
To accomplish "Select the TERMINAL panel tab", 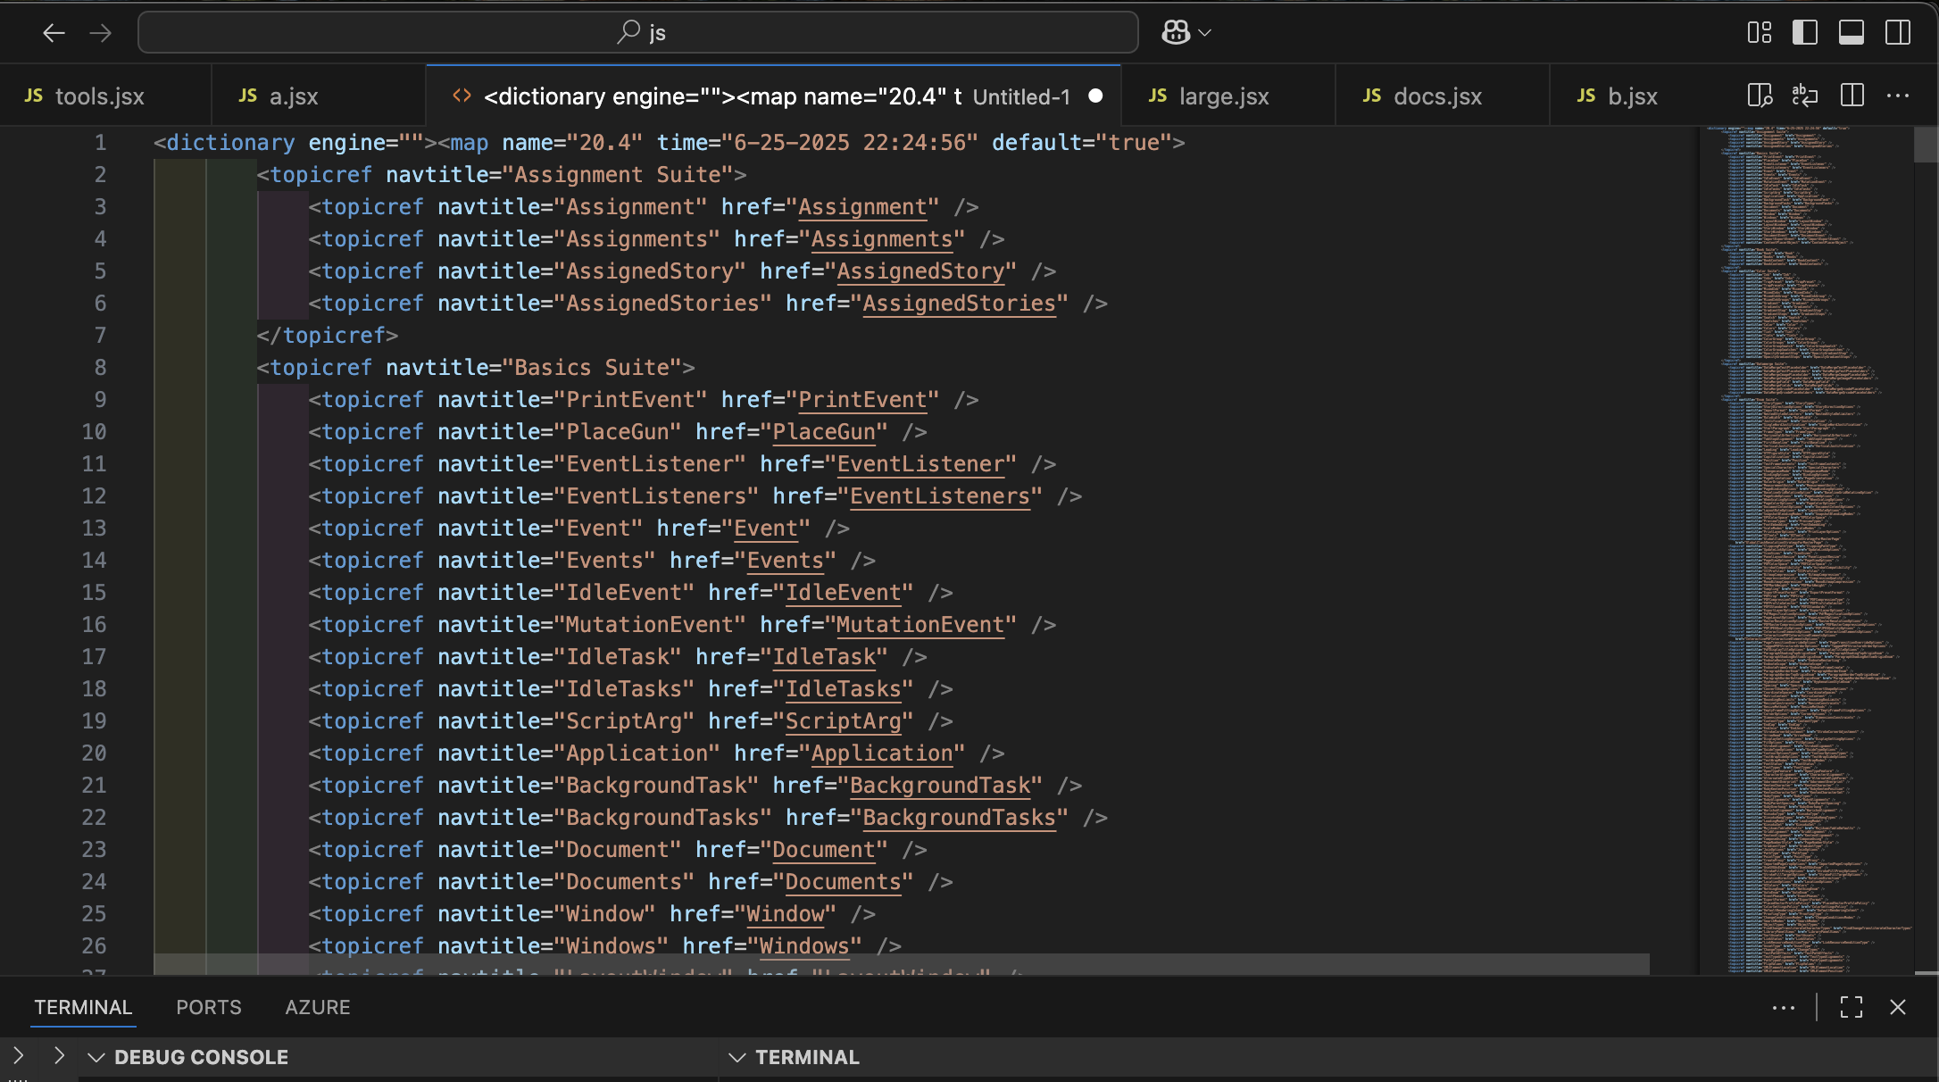I will click(x=83, y=1007).
